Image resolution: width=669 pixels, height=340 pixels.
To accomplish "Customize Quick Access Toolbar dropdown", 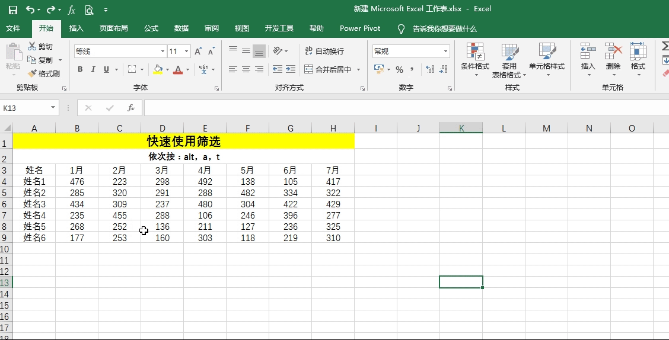I will coord(106,10).
